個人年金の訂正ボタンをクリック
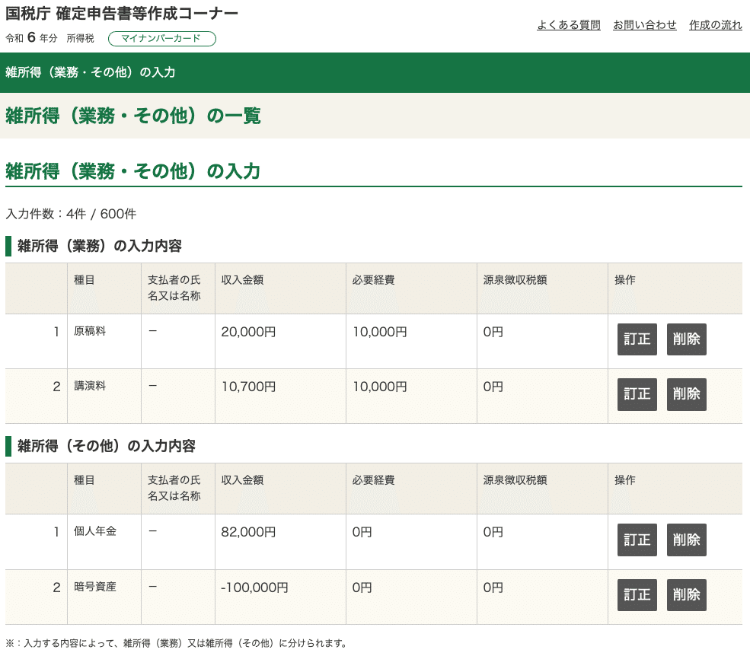 click(x=637, y=540)
